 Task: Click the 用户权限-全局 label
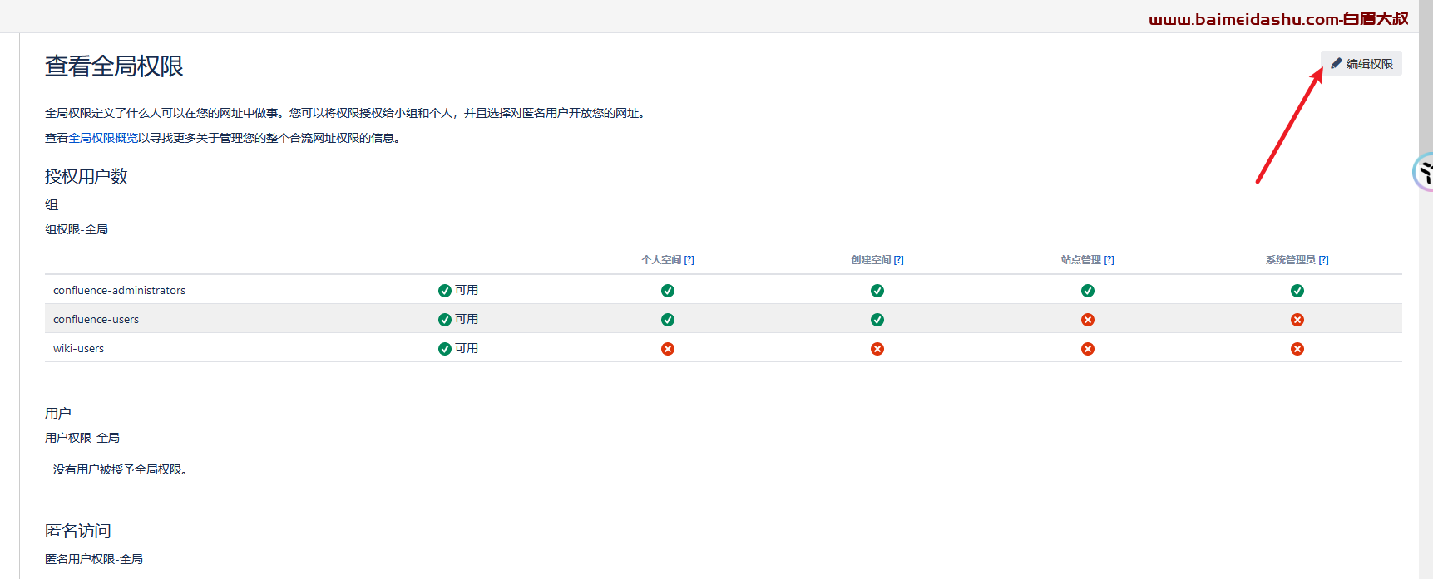tap(82, 438)
